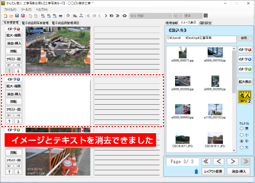
Task: Click the red PDF export icon
Action: pyautogui.click(x=23, y=16)
